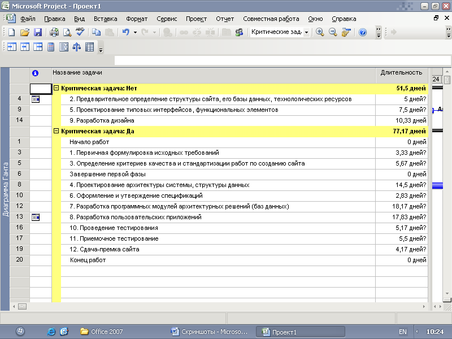Click the 'Длительность' column header
Image resolution: width=452 pixels, height=339 pixels.
[402, 76]
